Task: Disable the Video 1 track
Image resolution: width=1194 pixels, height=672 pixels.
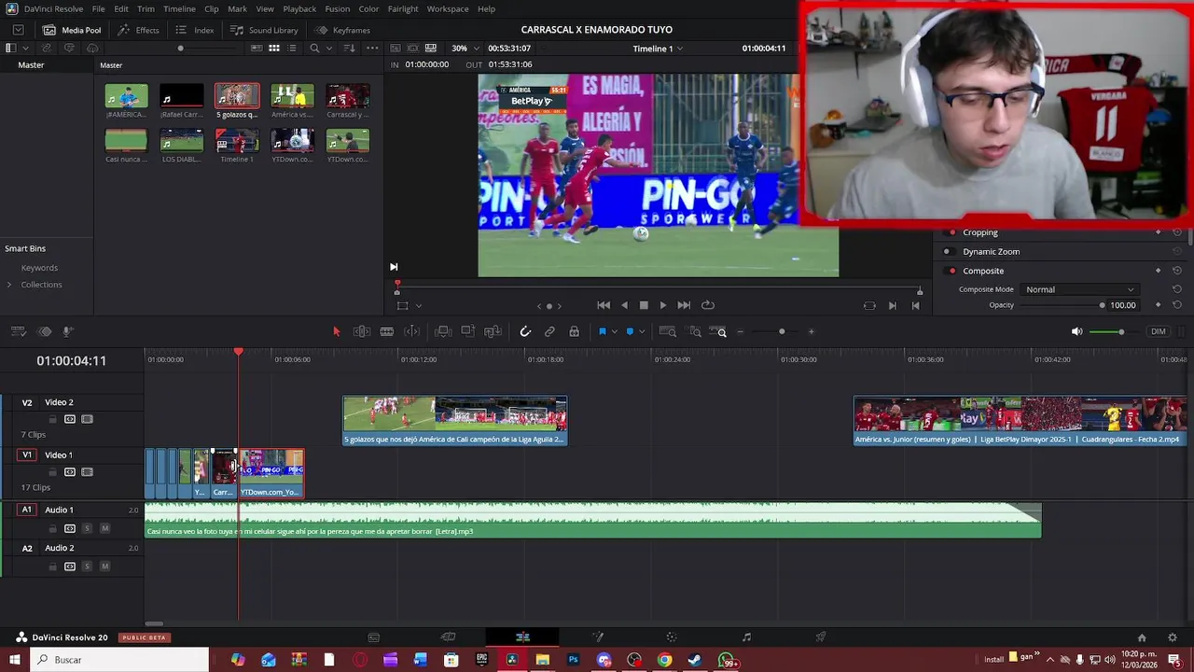Action: (x=87, y=472)
